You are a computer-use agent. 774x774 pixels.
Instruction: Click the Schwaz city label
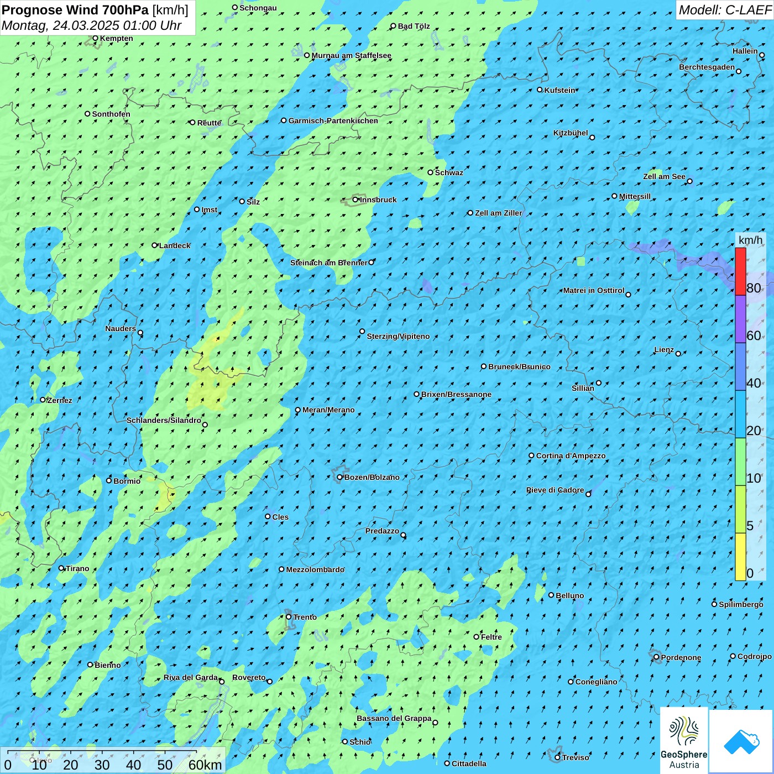coord(449,172)
